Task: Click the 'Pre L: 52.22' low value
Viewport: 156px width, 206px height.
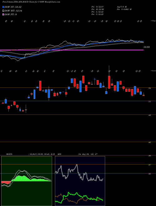Action: point(97,12)
